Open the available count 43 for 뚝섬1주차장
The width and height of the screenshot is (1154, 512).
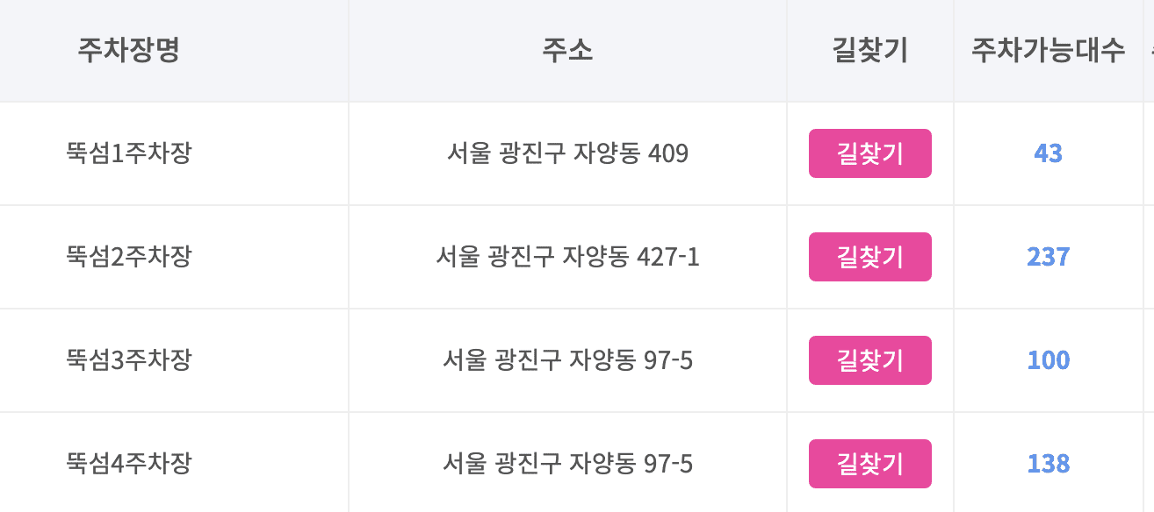point(1046,153)
